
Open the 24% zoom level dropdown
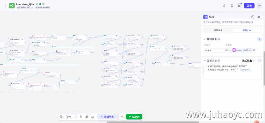72,117
